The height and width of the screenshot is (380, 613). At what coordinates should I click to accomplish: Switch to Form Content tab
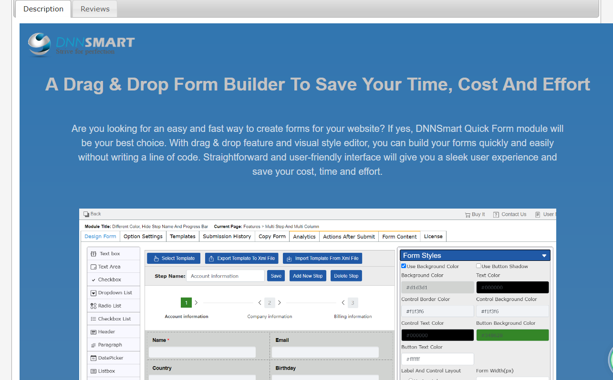pos(400,236)
